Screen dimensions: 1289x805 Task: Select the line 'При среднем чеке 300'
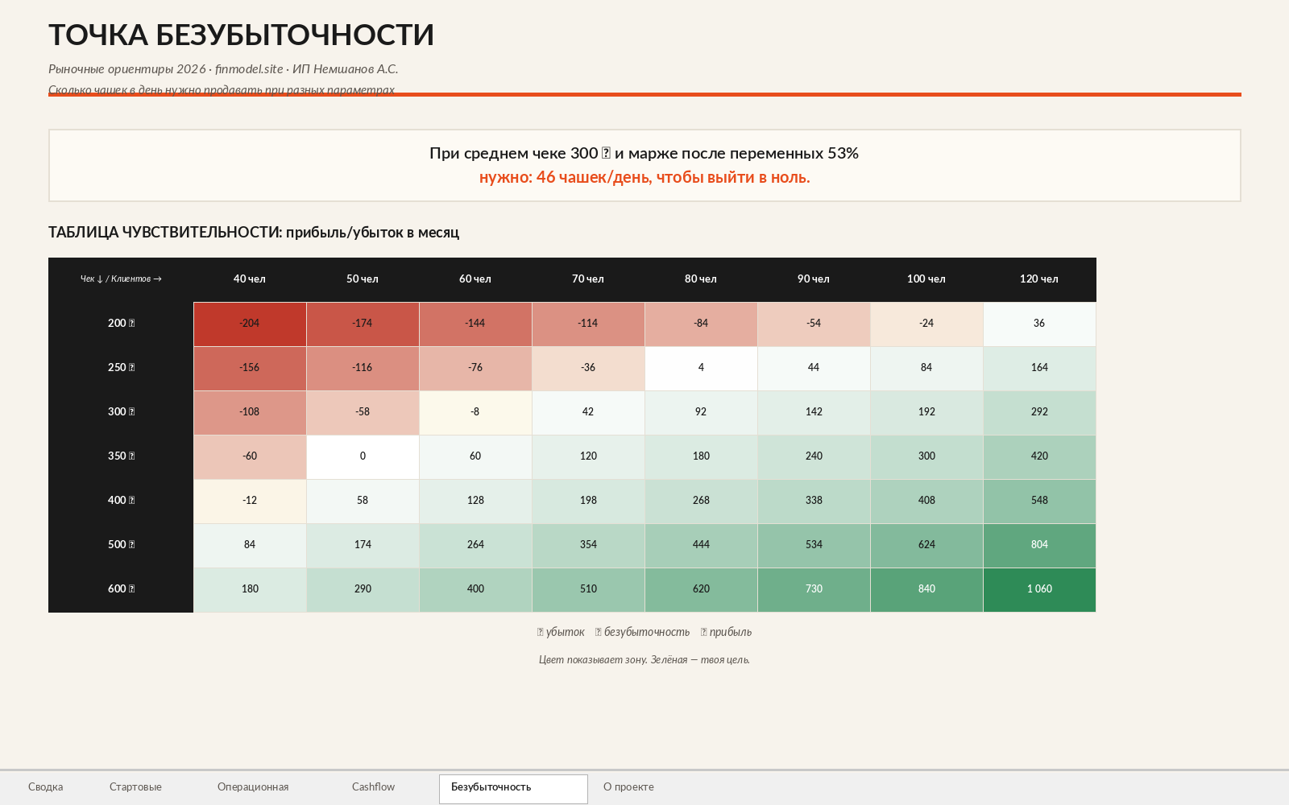pos(644,153)
